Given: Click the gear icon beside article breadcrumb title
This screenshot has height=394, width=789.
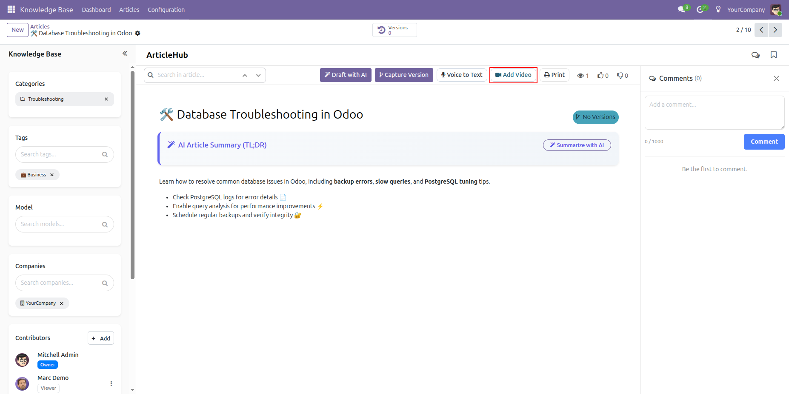Looking at the screenshot, I should [x=137, y=33].
